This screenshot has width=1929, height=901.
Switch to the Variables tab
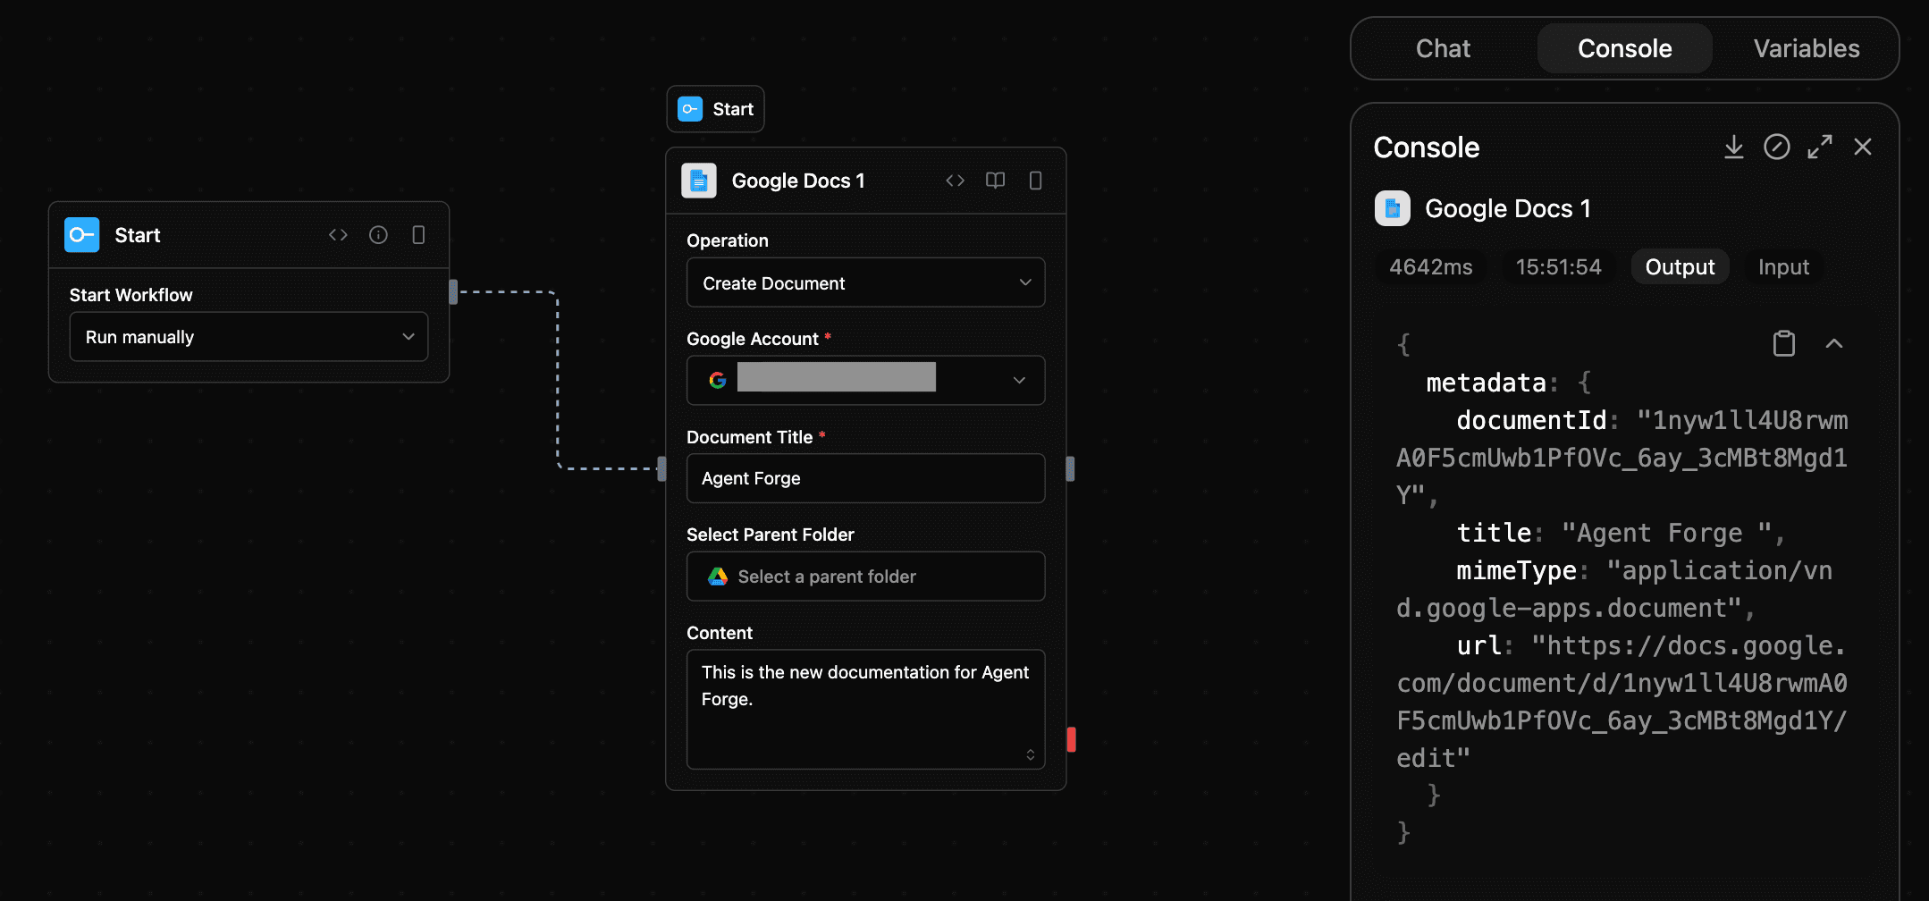(1806, 48)
